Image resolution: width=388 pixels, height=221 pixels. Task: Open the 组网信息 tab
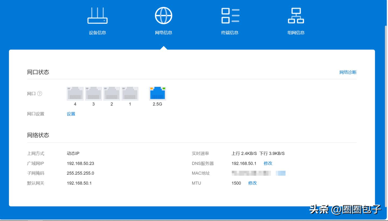(296, 32)
